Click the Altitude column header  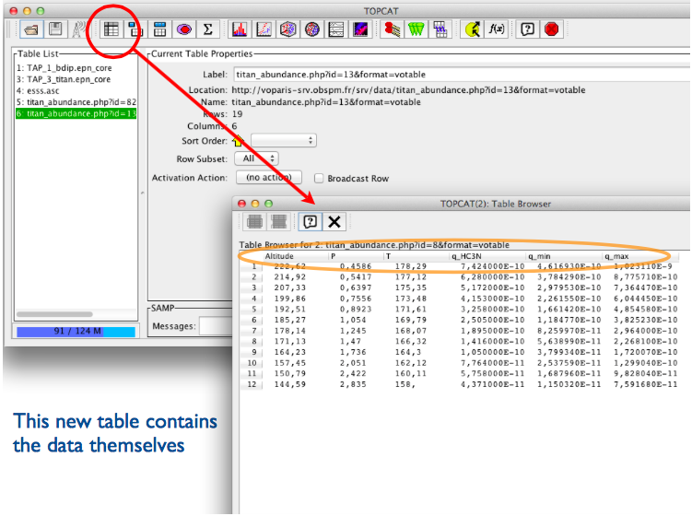click(x=279, y=256)
